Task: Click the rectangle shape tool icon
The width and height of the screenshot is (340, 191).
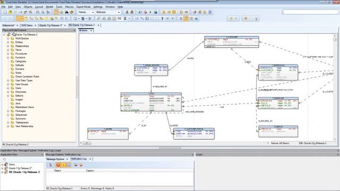Action: [152, 19]
